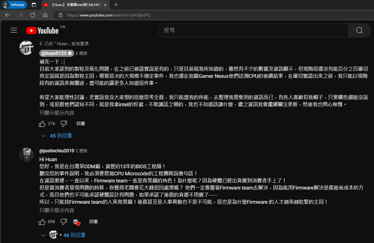
Task: Click the YouTube logo to go home
Action: click(x=43, y=30)
